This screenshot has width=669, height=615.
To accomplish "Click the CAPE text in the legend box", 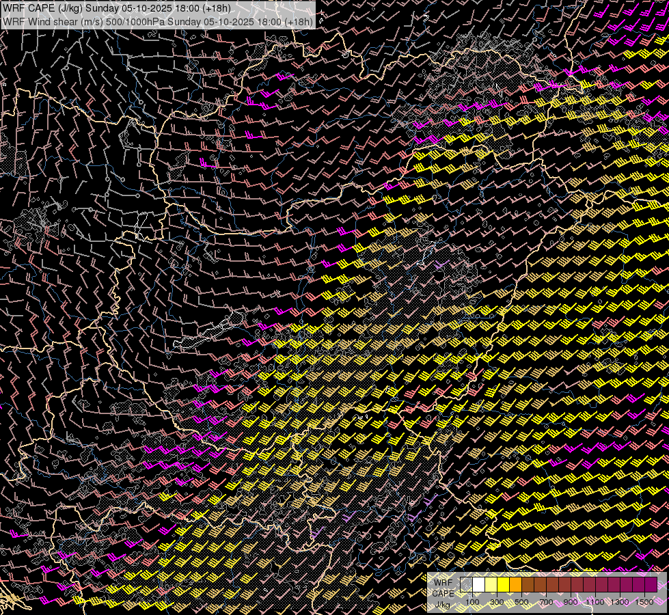I will (443, 594).
